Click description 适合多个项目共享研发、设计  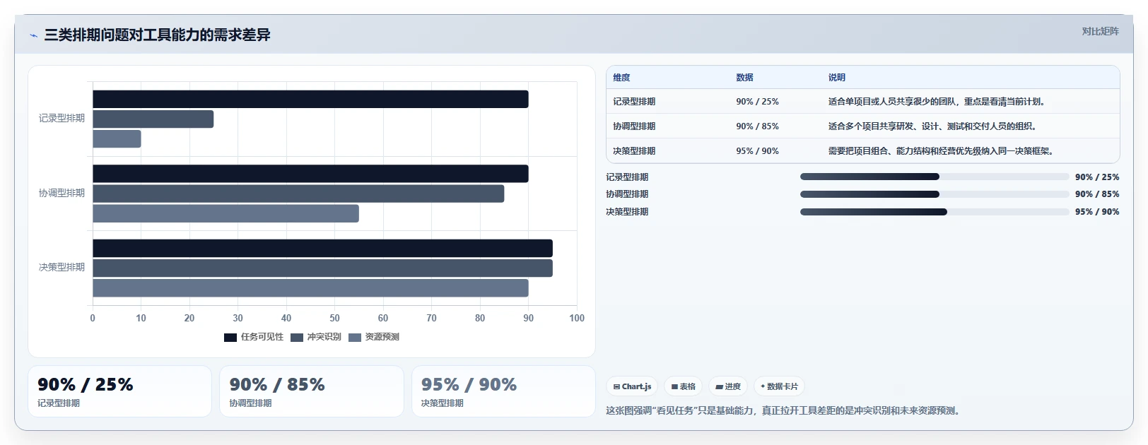pyautogui.click(x=933, y=126)
